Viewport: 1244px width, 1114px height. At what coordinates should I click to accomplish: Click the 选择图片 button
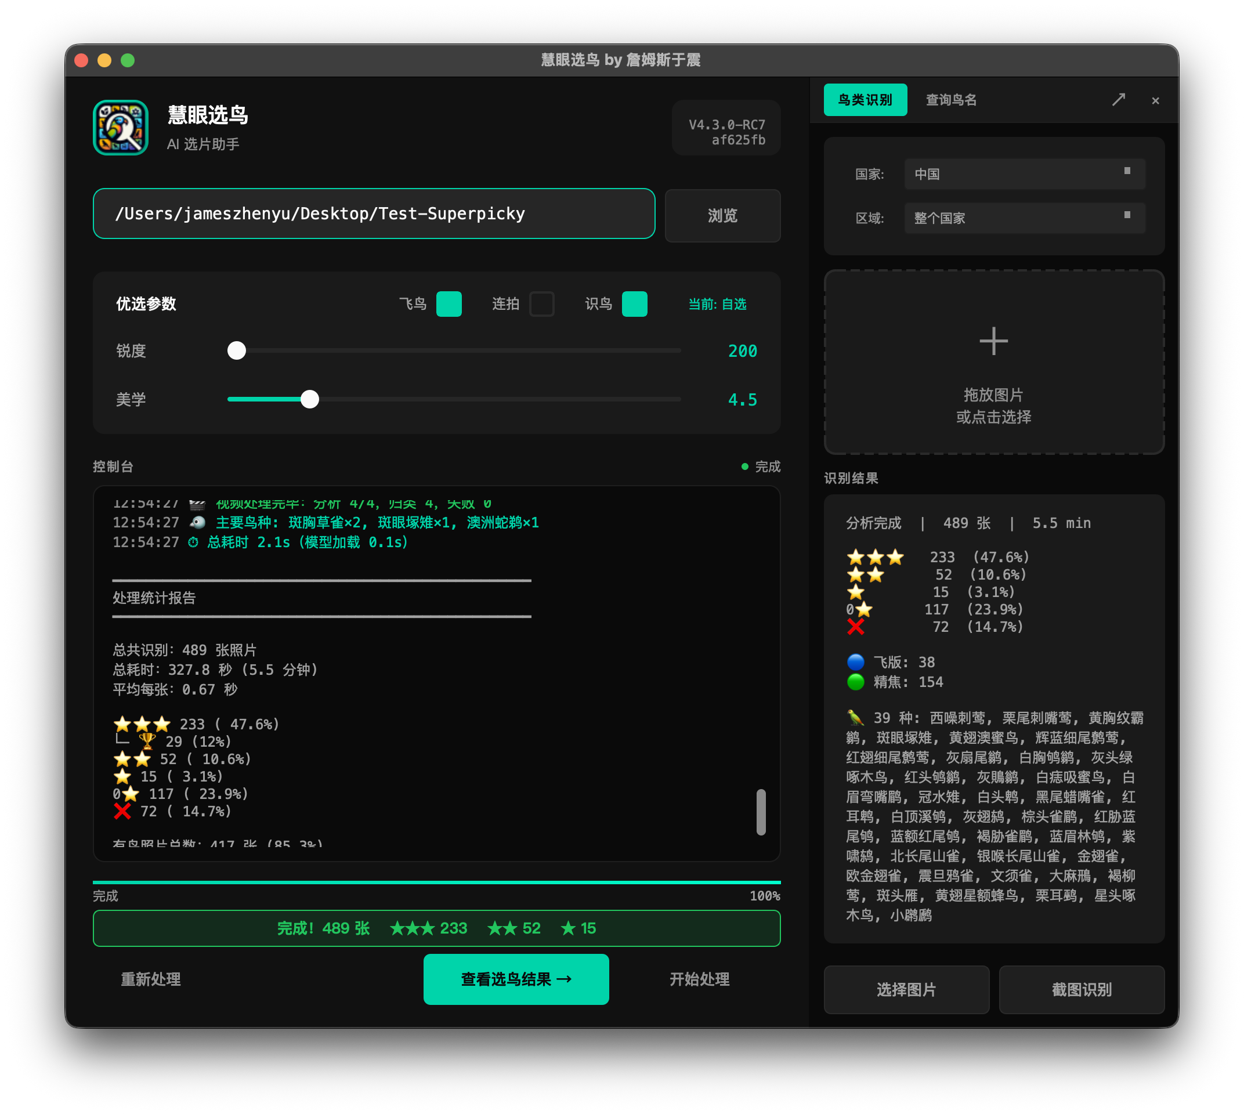pyautogui.click(x=906, y=989)
